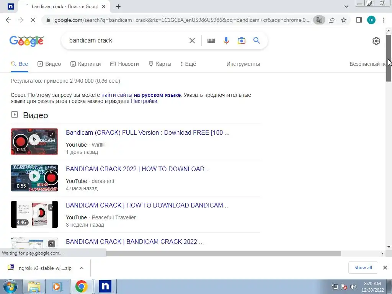Click the vertical page scrollbar thumb

(x=389, y=58)
